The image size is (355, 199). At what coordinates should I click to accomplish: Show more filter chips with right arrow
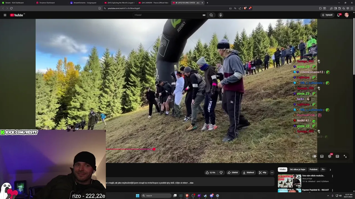(330, 170)
